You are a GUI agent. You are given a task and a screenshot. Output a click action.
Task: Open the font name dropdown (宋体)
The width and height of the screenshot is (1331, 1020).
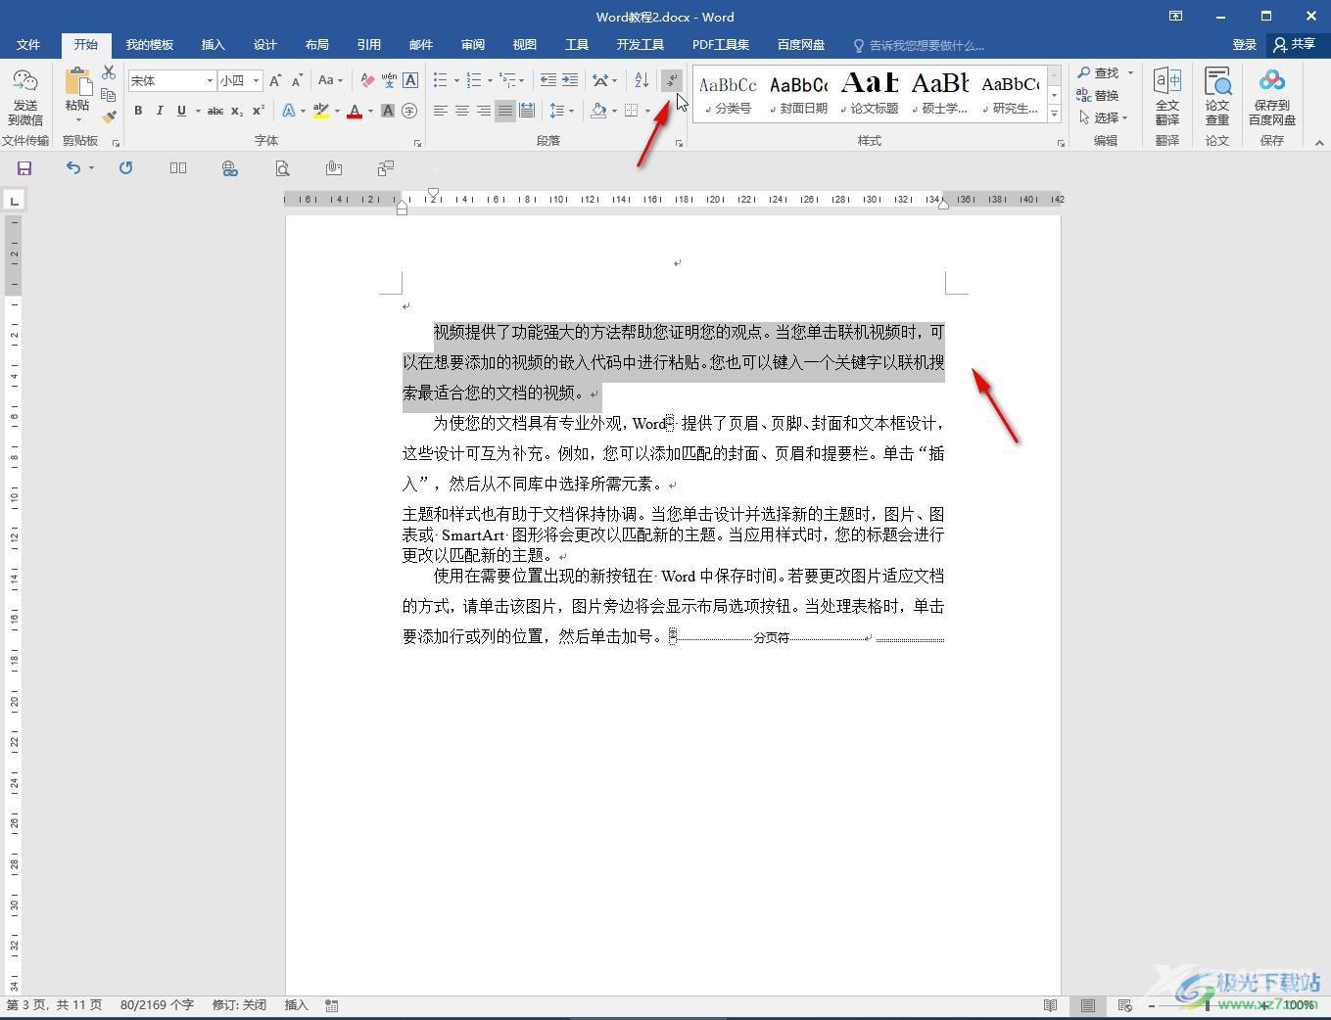(210, 81)
